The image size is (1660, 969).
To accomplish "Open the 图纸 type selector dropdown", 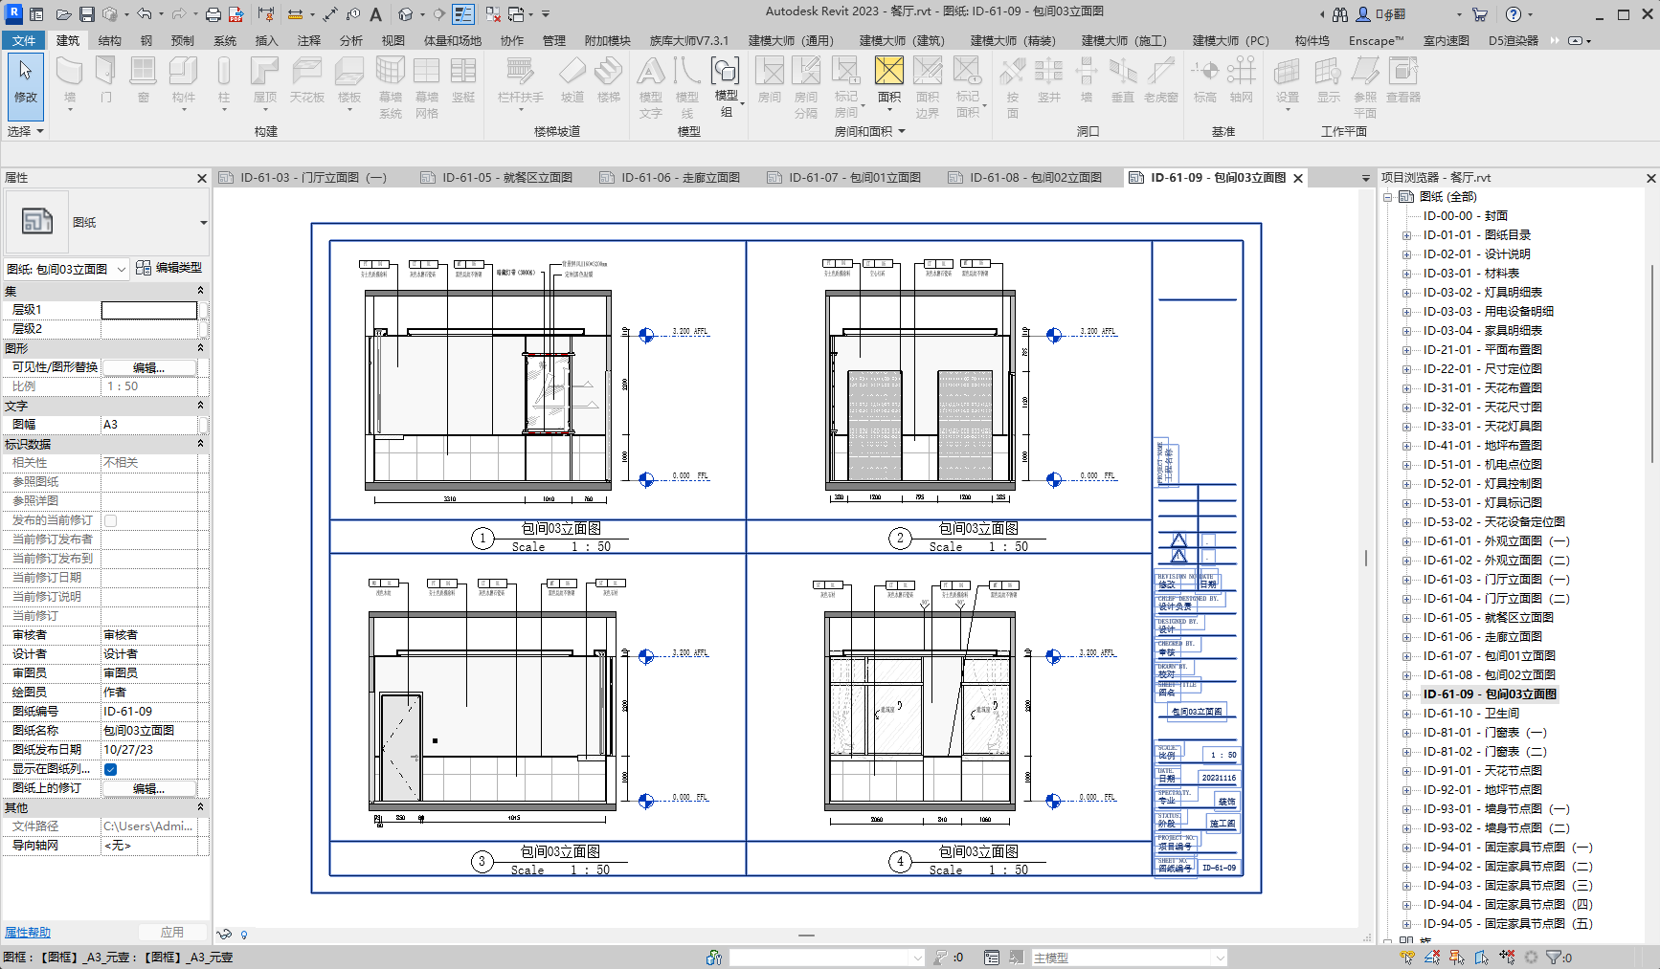I will click(203, 223).
